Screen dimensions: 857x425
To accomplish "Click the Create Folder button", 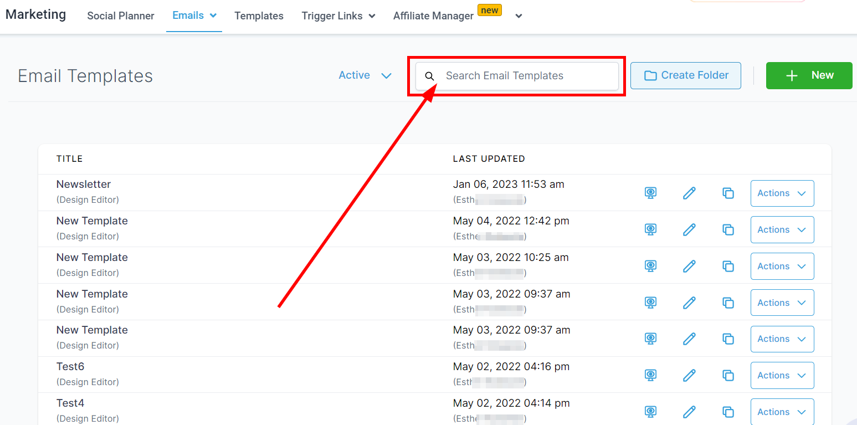I will (685, 75).
